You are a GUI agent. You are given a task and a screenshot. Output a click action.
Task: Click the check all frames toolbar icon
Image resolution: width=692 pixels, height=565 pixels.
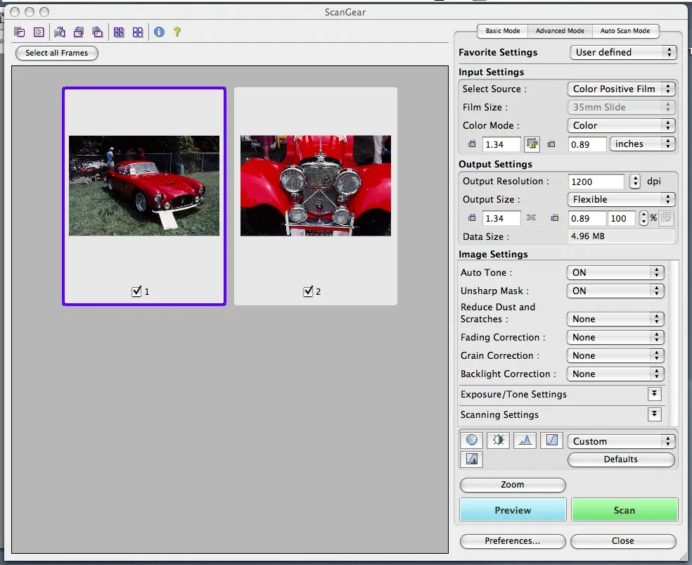119,32
